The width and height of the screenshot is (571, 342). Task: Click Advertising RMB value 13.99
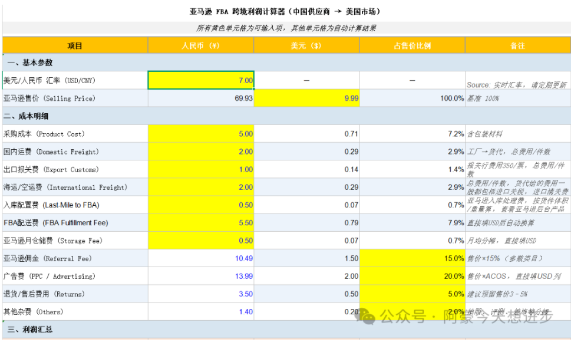tap(243, 276)
